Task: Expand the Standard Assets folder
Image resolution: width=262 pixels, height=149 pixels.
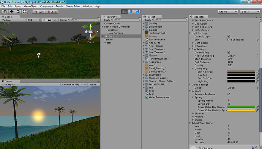Action: 144,78
